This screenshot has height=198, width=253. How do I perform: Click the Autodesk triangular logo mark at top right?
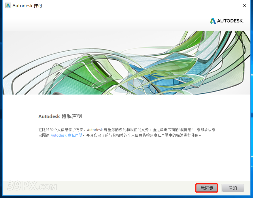(213, 21)
